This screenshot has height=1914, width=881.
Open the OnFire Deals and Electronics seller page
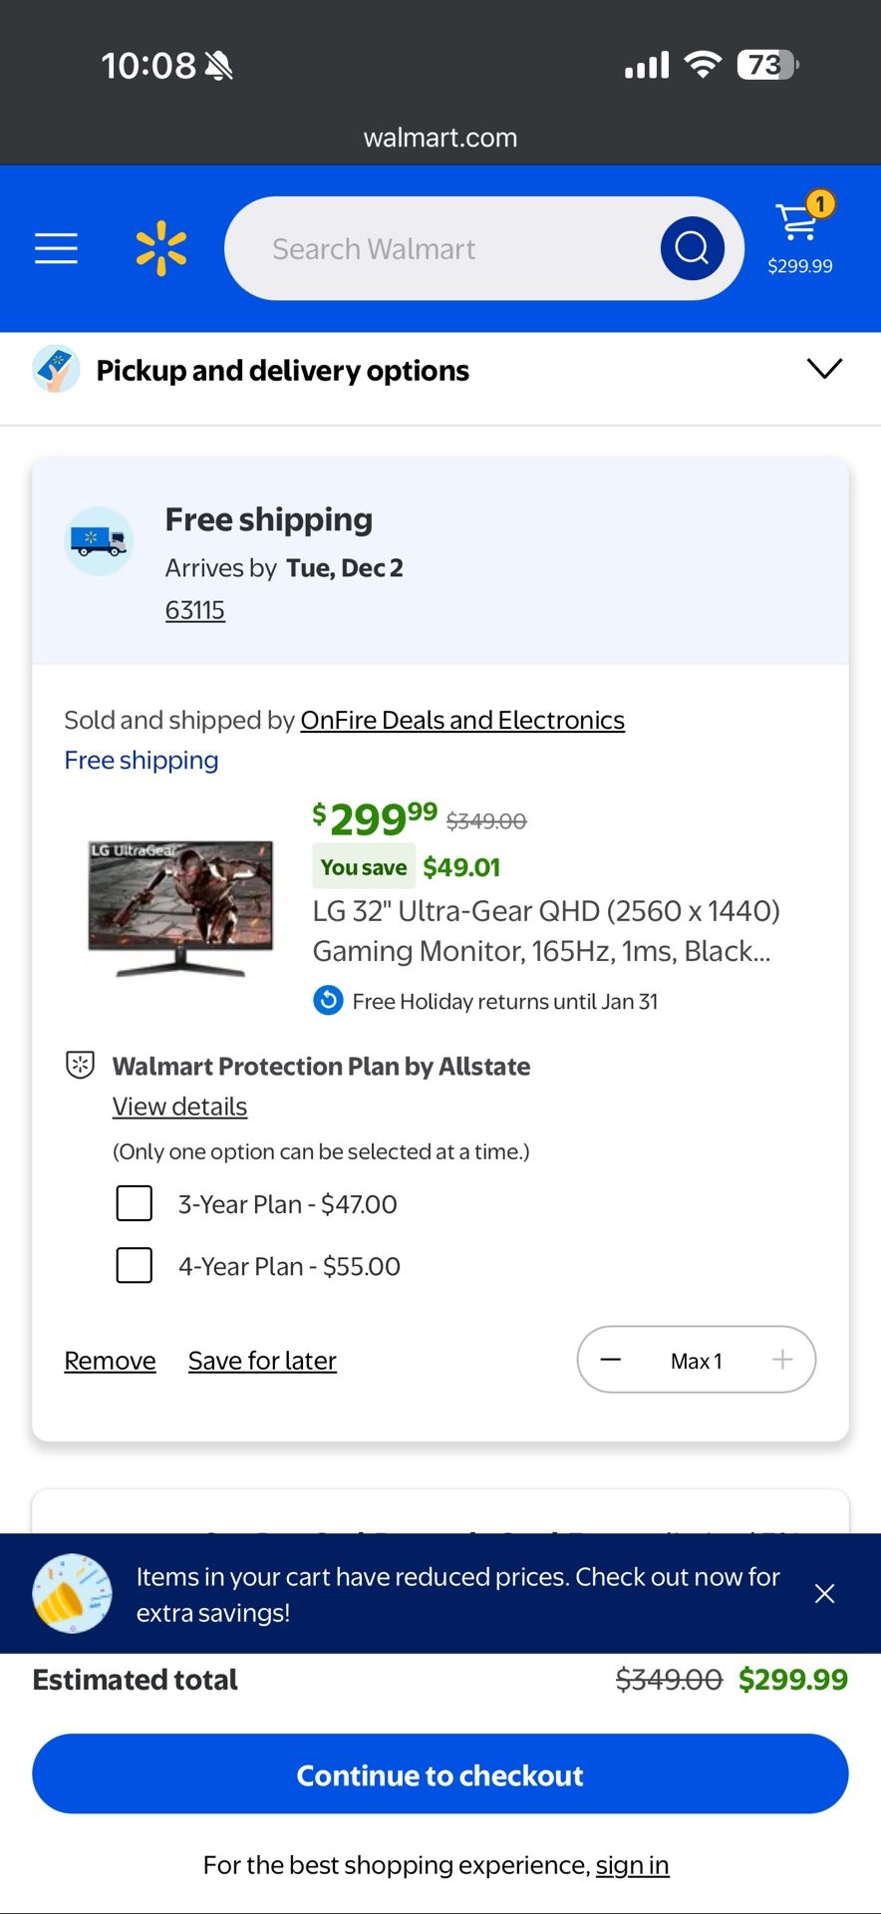pos(462,719)
